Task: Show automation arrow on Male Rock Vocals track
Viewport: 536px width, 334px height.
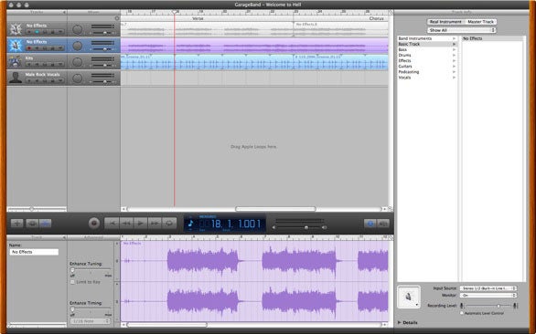Action: click(x=60, y=81)
